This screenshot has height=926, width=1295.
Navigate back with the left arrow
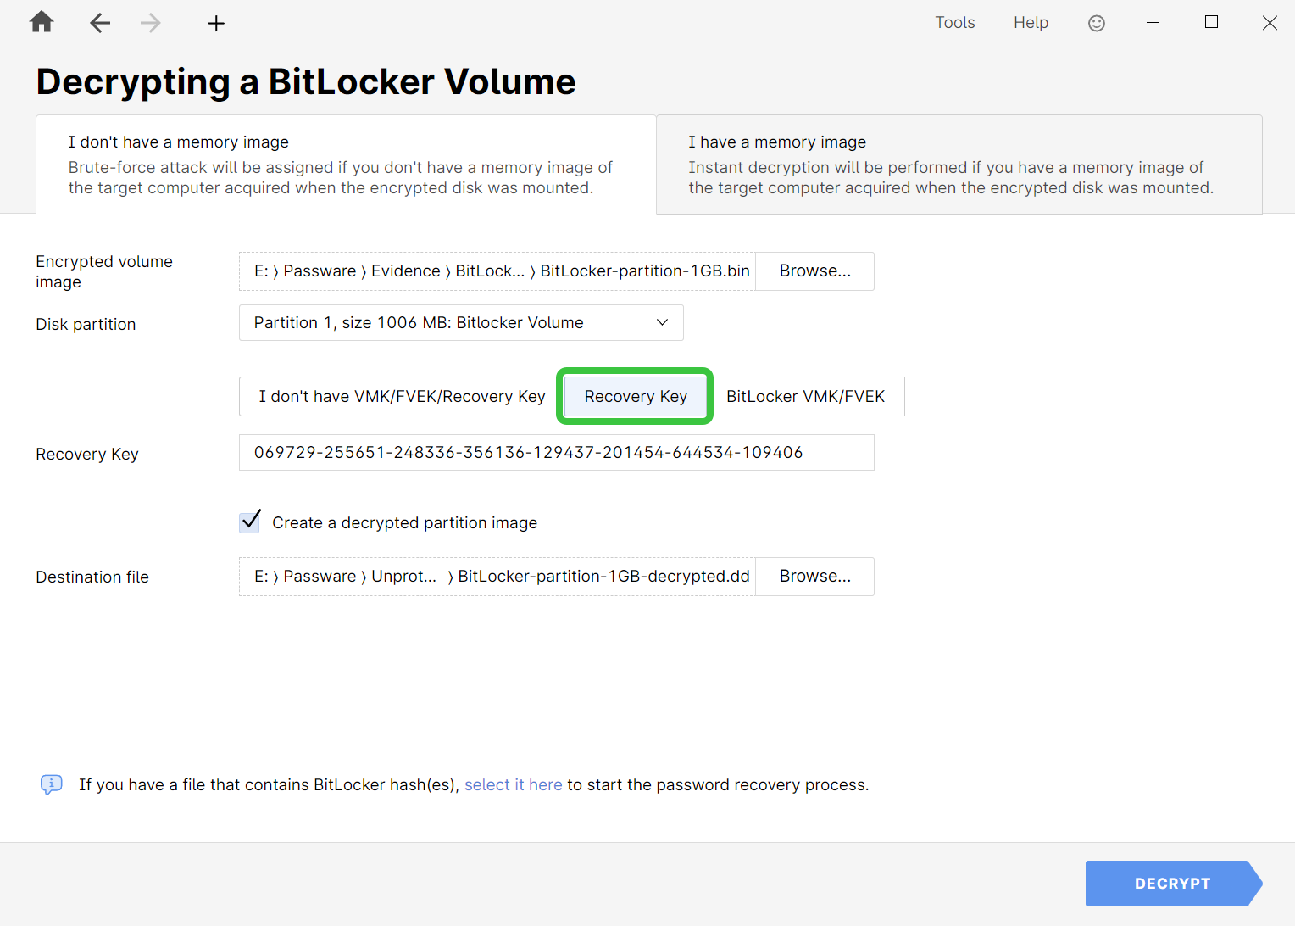click(x=100, y=23)
